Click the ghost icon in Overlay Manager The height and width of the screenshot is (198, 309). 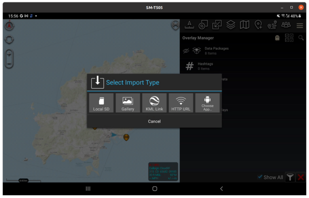(277, 38)
